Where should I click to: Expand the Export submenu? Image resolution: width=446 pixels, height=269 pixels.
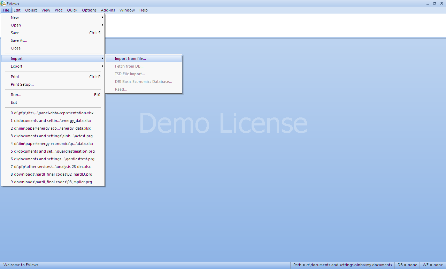[53, 66]
